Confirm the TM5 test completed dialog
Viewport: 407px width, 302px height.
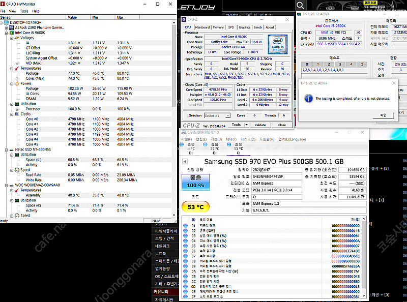point(383,115)
